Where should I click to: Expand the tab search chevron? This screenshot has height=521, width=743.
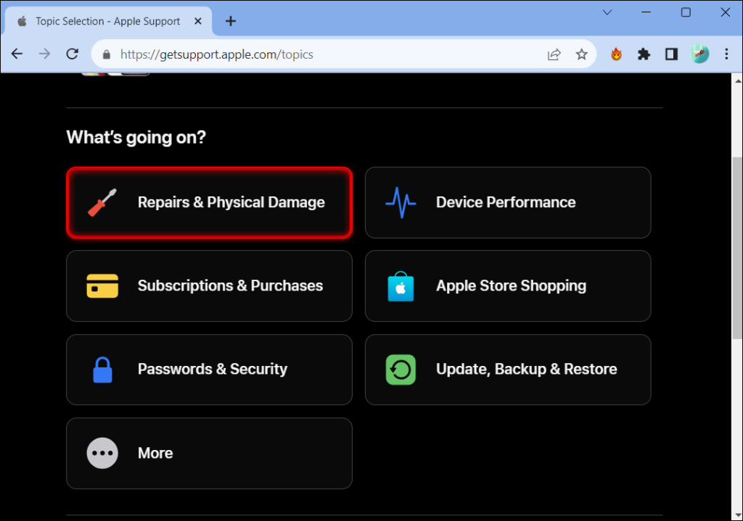607,13
